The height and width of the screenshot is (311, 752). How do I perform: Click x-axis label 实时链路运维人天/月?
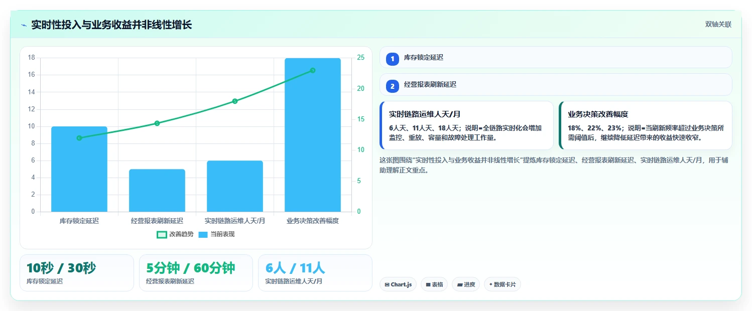pos(235,221)
